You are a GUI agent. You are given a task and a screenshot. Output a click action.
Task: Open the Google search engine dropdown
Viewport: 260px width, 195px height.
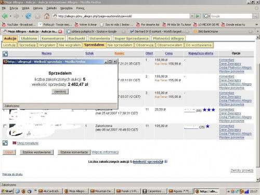(x=206, y=16)
